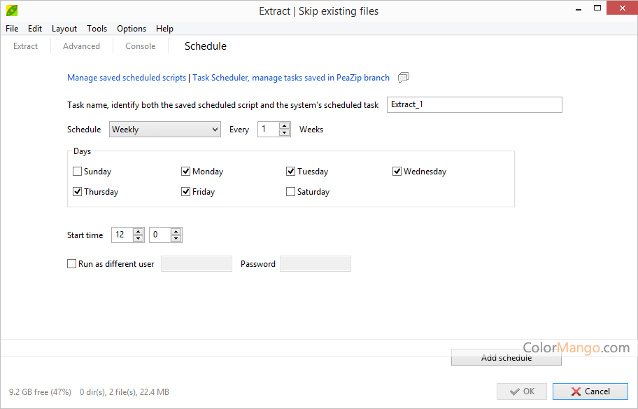The height and width of the screenshot is (409, 638).
Task: Click the Task name input field
Action: click(474, 104)
